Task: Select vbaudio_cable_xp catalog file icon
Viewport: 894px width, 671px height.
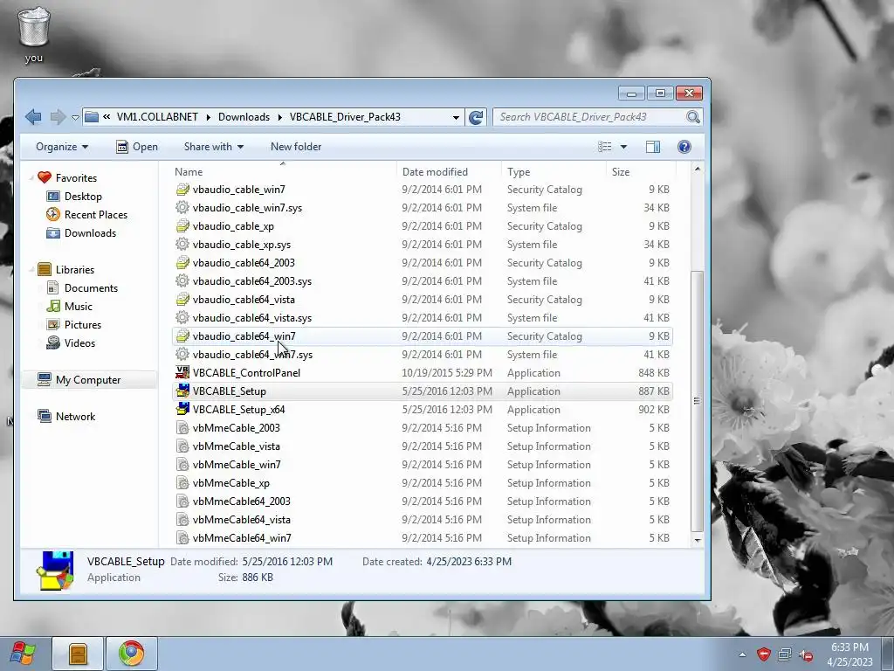Action: (182, 226)
